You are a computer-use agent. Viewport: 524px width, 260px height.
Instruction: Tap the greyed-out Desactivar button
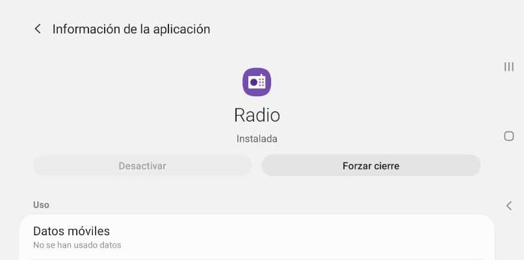[142, 166]
